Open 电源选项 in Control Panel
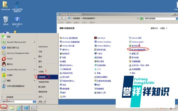Screen dimensions: 178x111 64,53
